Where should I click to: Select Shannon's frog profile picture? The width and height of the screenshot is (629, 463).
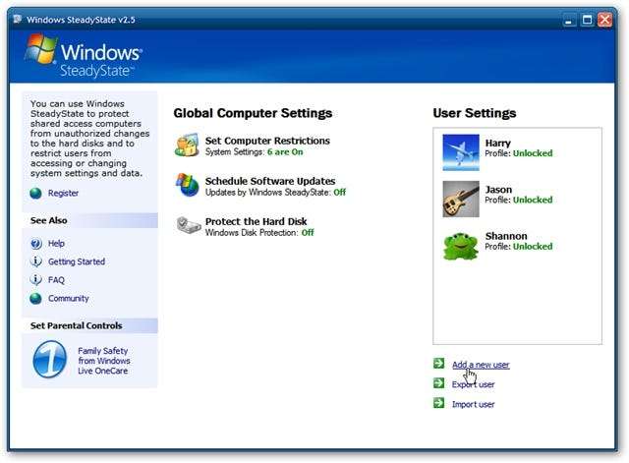(x=461, y=246)
